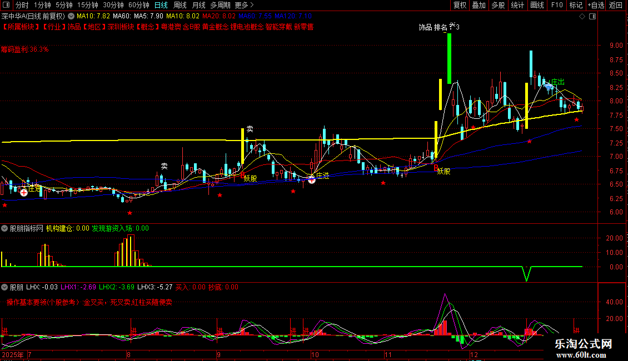This screenshot has height=361, width=628.
Task: Click the blue diamond icon near 庄出
Action: (549, 86)
